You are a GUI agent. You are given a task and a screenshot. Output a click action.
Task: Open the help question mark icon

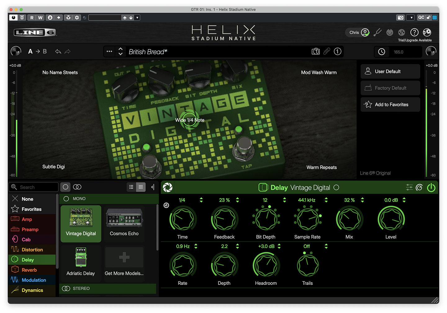pos(414,32)
